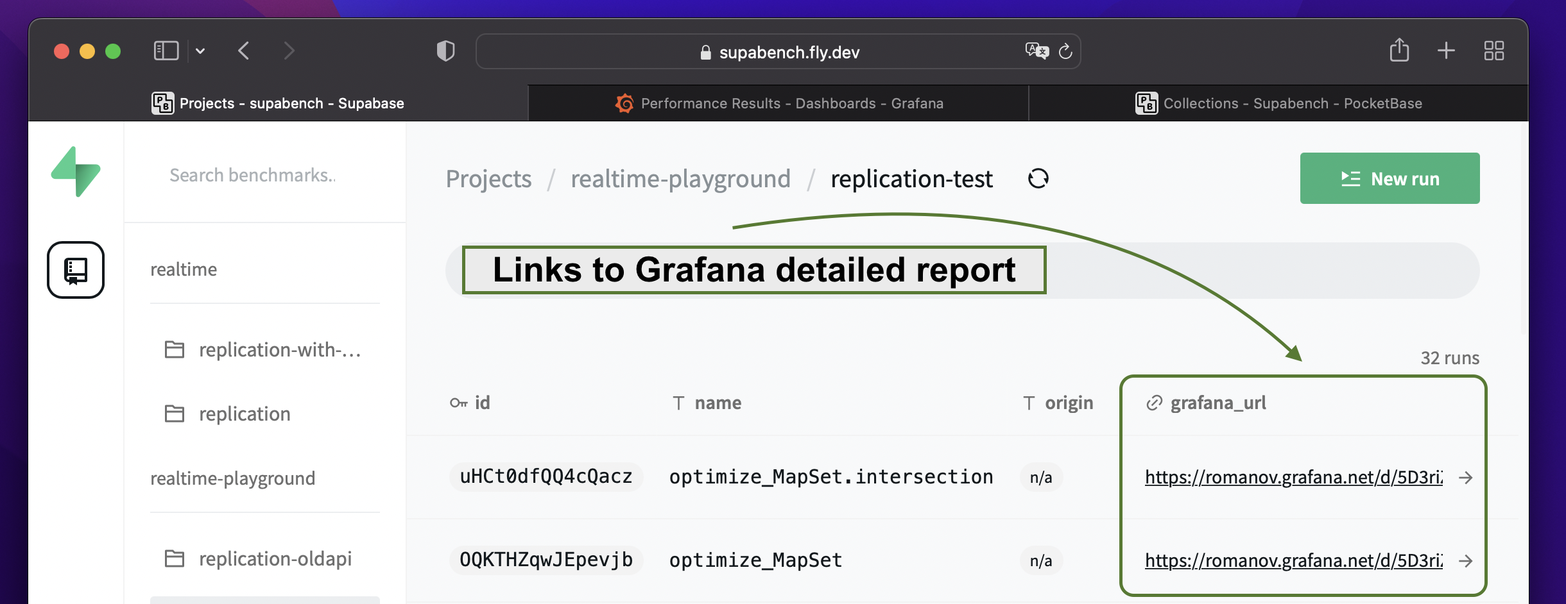This screenshot has height=604, width=1566.
Task: Click id uHCt0dfQQ4cQacz
Action: point(546,476)
